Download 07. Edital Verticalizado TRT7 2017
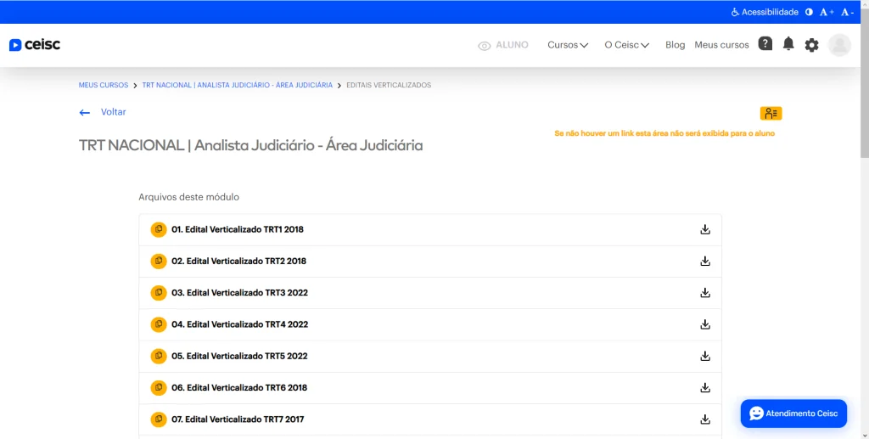Image resolution: width=869 pixels, height=439 pixels. pos(705,419)
